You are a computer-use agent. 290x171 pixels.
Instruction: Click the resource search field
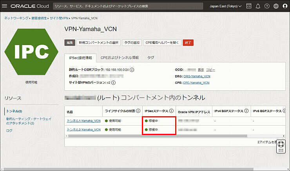[128, 6]
